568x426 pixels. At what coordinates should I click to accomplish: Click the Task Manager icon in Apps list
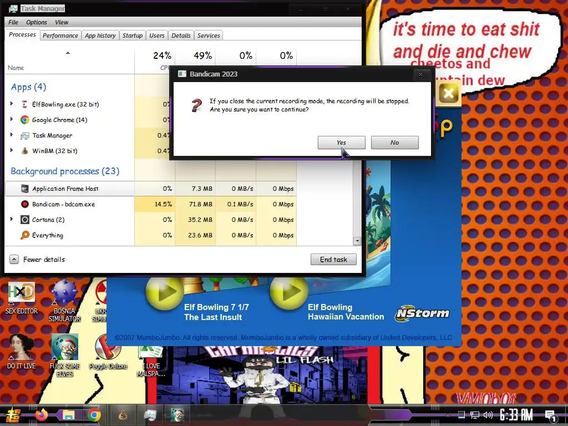(x=24, y=135)
